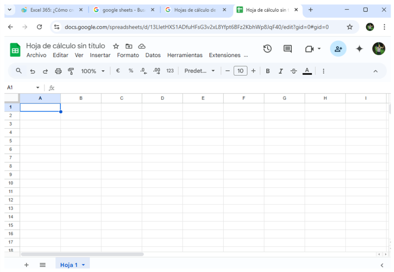Open the Predet... font dropdown
This screenshot has height=272, width=394.
[200, 71]
